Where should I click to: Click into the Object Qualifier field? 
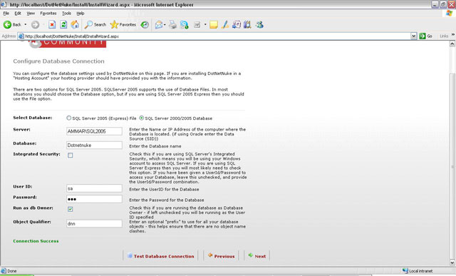pyautogui.click(x=94, y=224)
